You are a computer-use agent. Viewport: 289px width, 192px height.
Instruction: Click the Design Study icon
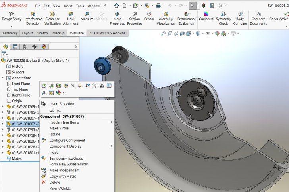12,14
